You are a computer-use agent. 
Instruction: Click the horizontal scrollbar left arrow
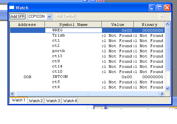(x=12, y=94)
